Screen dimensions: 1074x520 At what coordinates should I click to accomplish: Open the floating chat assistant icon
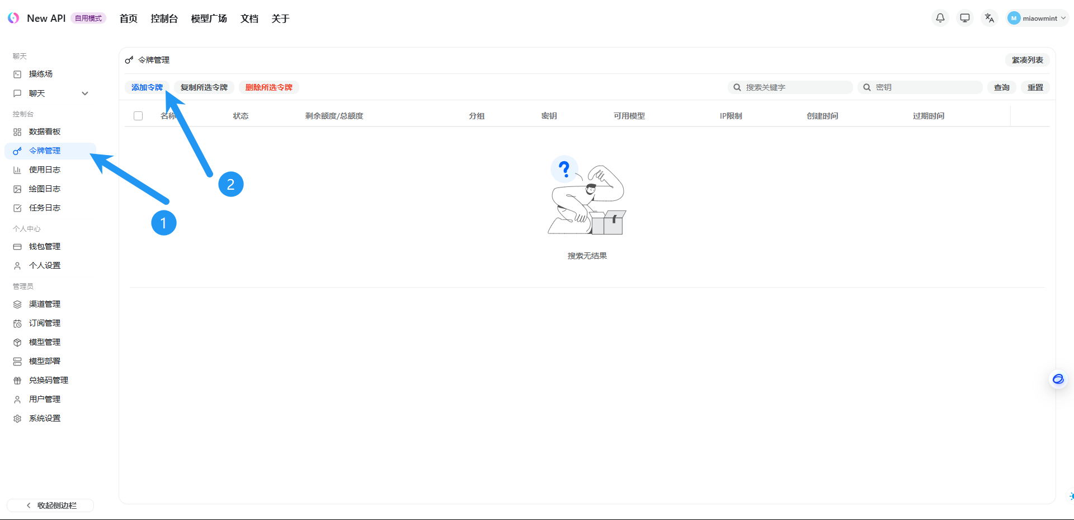coord(1058,380)
